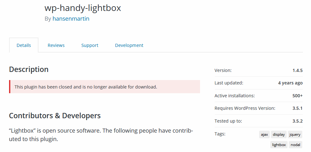Viewport: 311px width, 152px height.
Task: Click the Active installations: label
Action: 235,96
